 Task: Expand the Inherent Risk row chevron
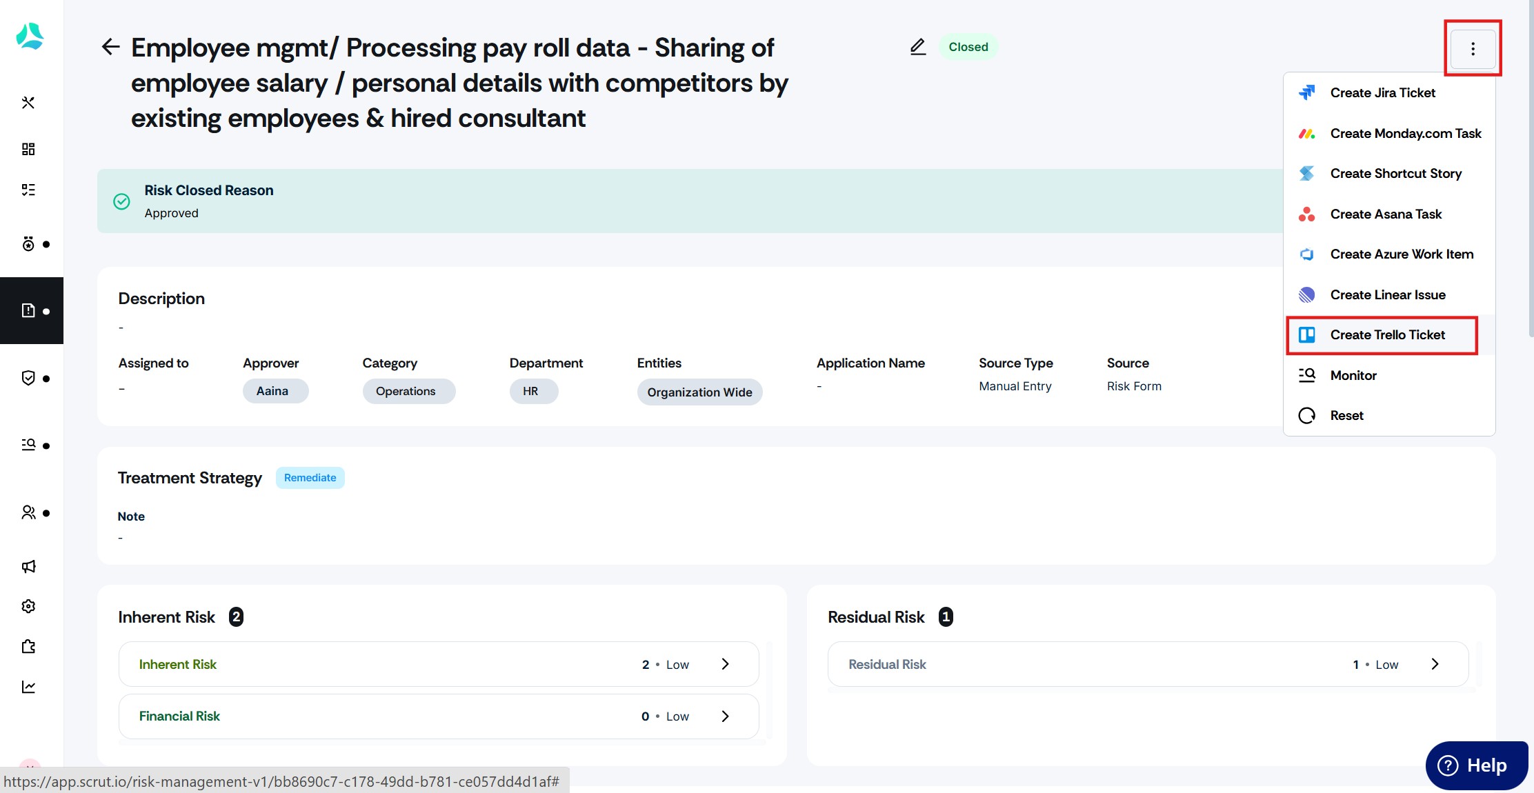(725, 664)
